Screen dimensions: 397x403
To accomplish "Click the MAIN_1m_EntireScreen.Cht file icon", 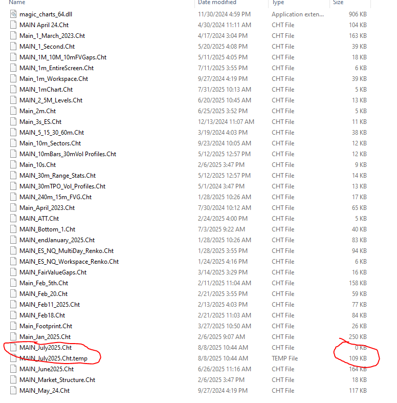I will 13,68.
